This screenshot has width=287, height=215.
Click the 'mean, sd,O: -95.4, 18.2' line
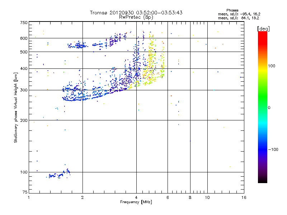click(239, 14)
